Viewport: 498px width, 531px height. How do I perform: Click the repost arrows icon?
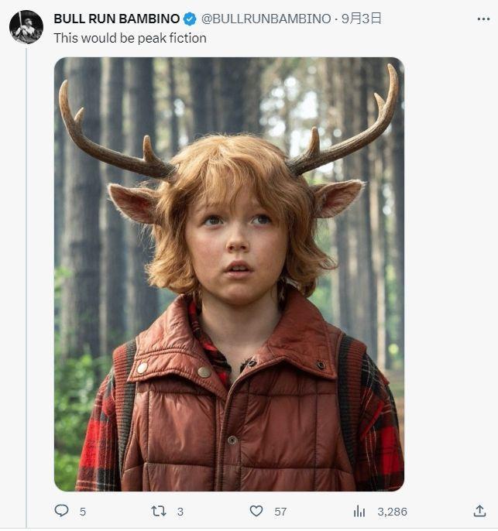pyautogui.click(x=158, y=511)
